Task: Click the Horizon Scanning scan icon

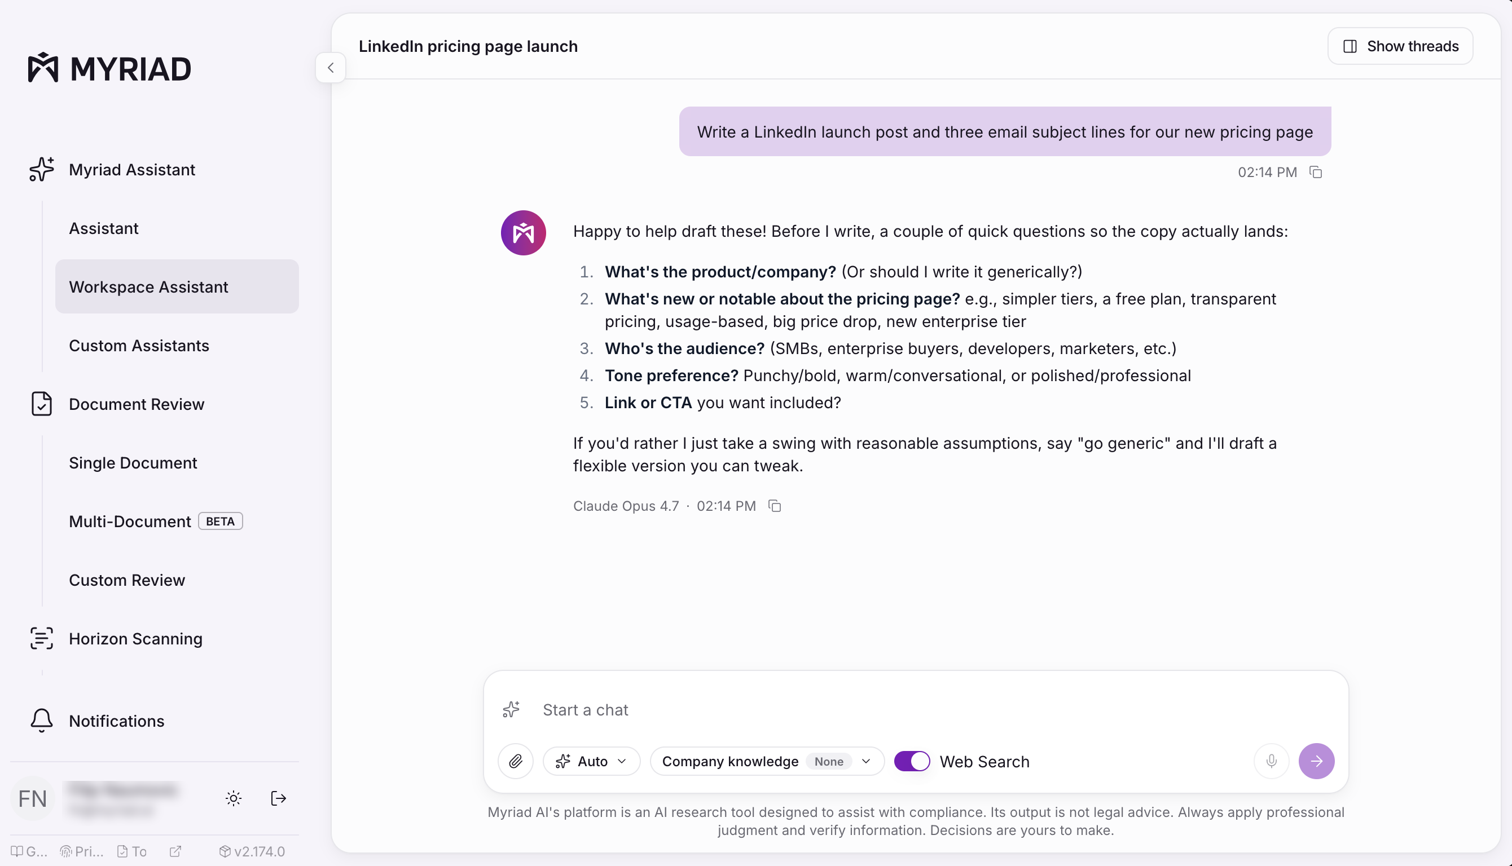Action: click(42, 638)
